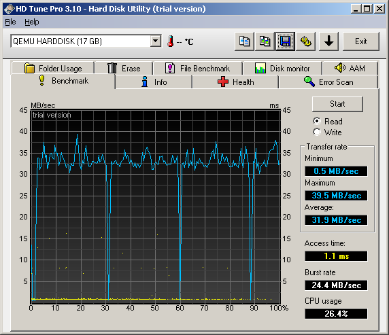Click the thermometer temperature icon
This screenshot has height=335, width=389.
(x=170, y=41)
